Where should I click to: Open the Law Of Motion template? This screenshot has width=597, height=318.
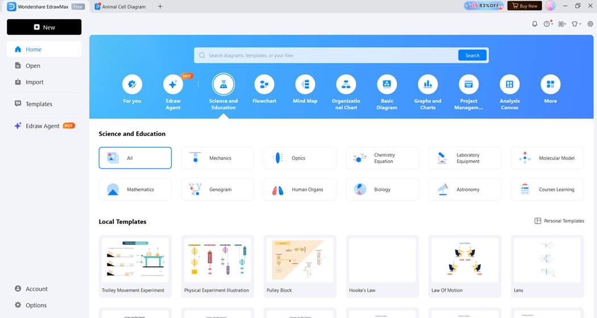point(465,266)
